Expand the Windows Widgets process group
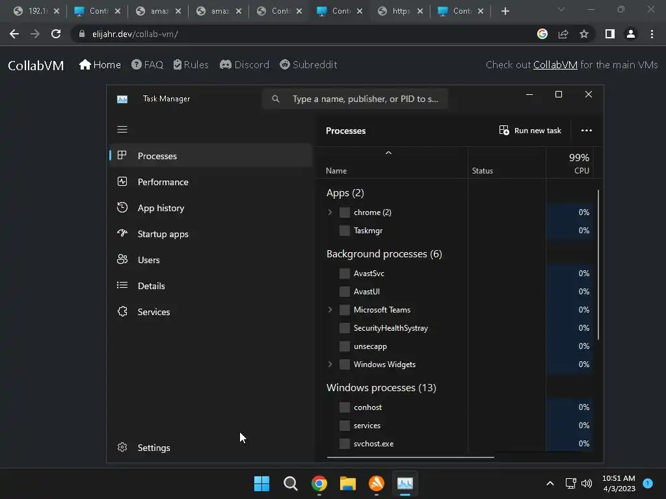The width and height of the screenshot is (666, 499). click(330, 364)
